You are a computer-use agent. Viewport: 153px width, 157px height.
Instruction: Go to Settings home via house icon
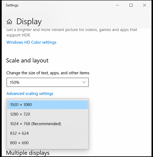[x=9, y=22]
